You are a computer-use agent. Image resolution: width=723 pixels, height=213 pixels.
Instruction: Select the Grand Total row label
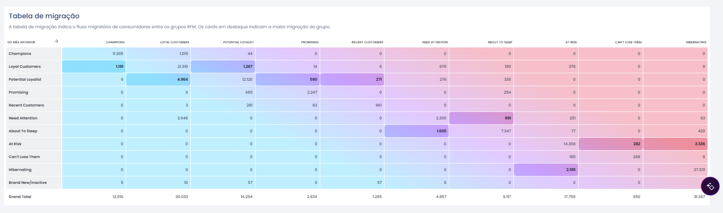coord(20,197)
